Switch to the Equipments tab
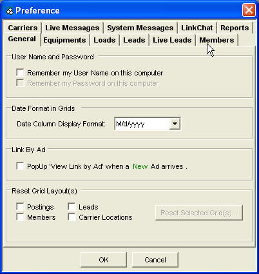 coord(64,40)
